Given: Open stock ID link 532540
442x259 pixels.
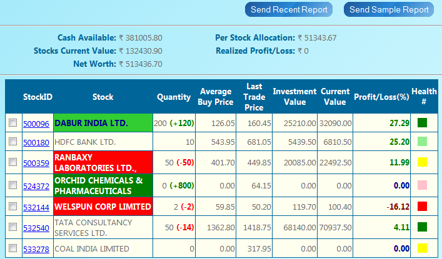Looking at the screenshot, I should click(x=36, y=228).
